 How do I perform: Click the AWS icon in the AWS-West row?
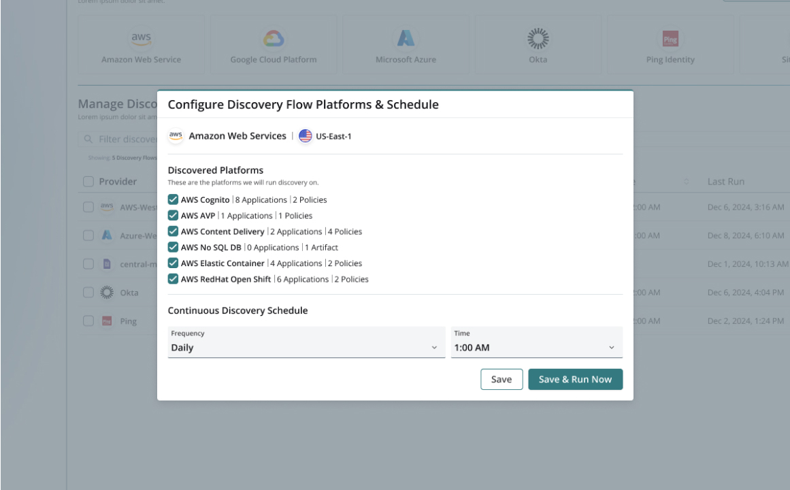click(107, 207)
